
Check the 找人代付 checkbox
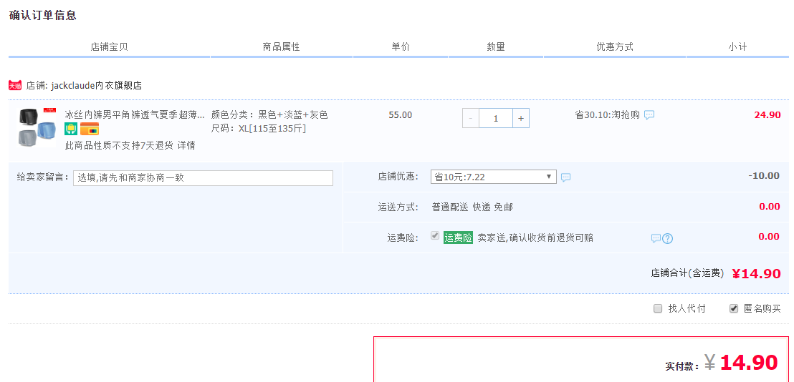click(658, 308)
